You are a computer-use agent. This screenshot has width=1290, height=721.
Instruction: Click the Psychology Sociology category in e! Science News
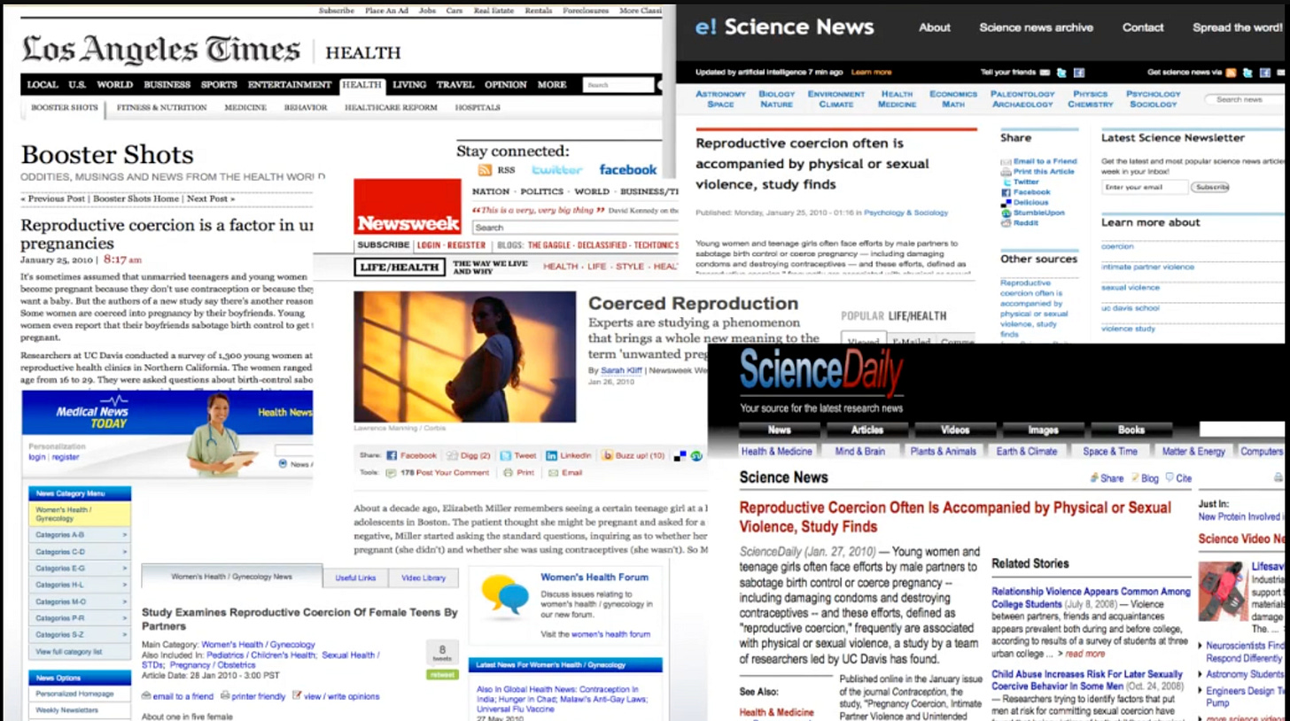[x=1153, y=99]
